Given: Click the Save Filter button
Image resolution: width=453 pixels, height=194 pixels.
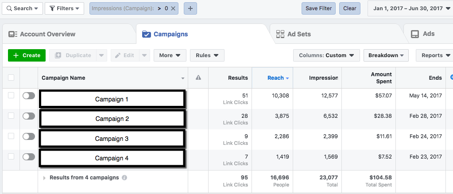Looking at the screenshot, I should click(x=318, y=8).
